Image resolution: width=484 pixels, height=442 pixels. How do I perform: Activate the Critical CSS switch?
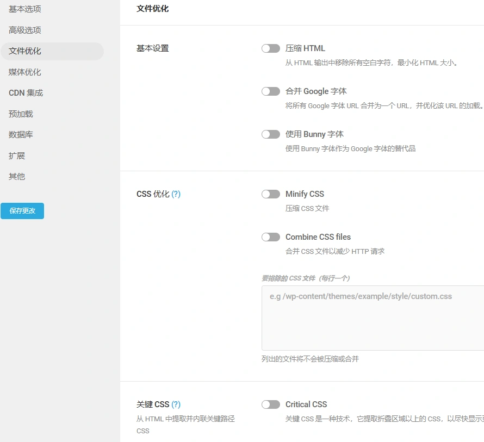click(x=270, y=404)
